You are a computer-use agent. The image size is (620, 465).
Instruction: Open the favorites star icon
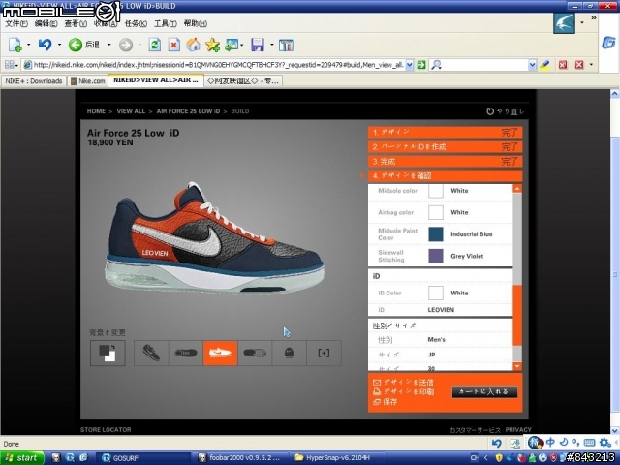tap(212, 45)
